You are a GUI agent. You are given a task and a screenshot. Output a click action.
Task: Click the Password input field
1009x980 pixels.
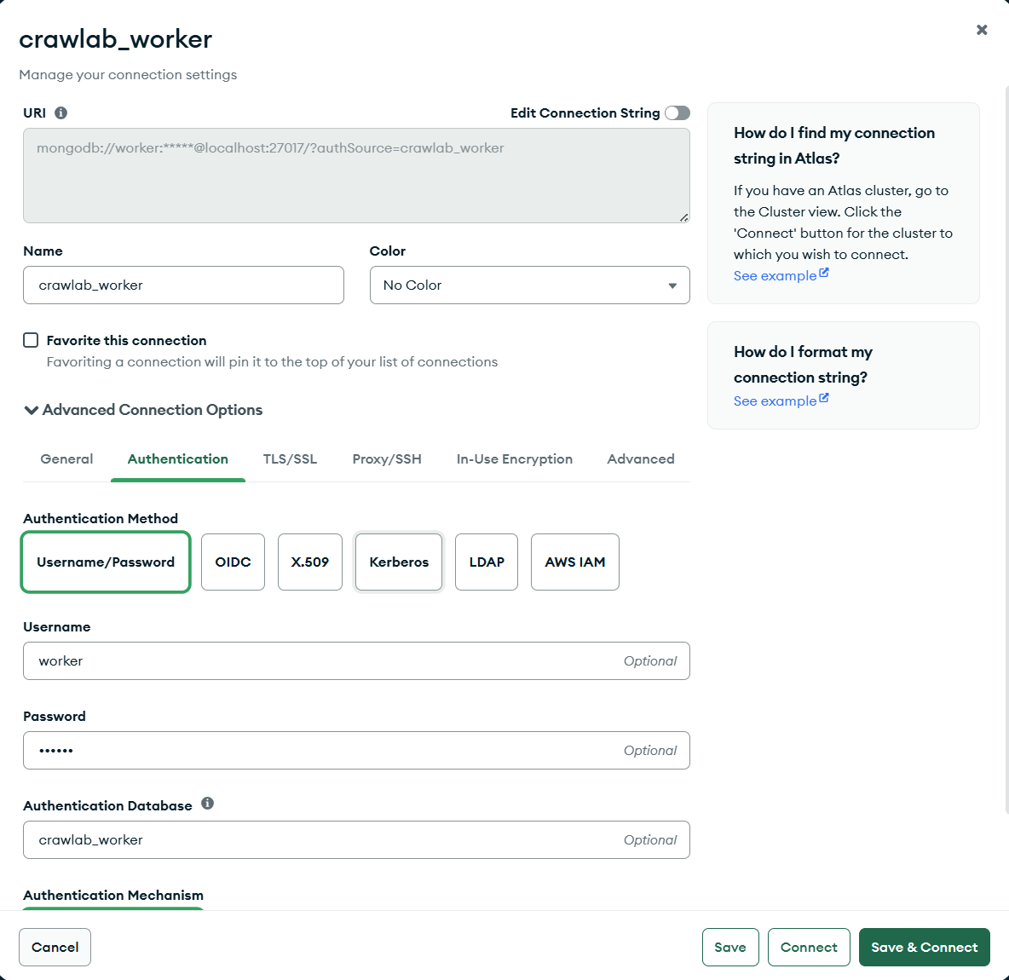click(x=356, y=750)
